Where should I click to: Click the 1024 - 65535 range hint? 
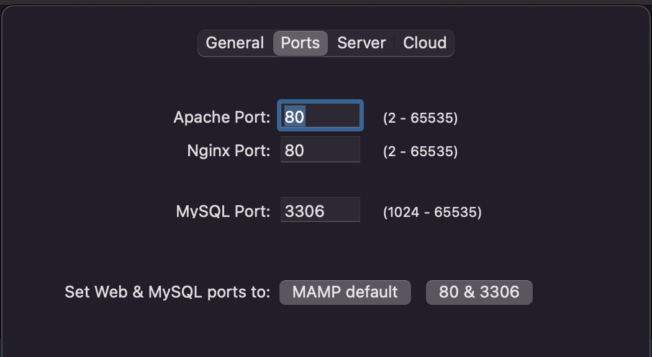432,213
